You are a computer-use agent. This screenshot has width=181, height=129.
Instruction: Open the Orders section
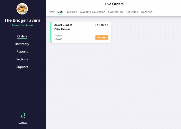coord(22,36)
